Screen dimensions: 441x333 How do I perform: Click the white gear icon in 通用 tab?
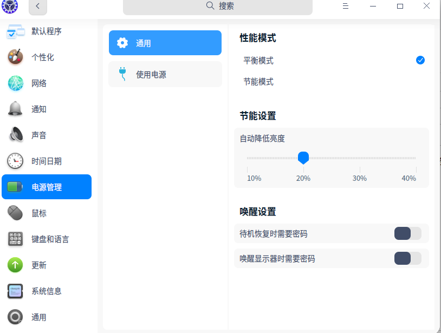[122, 43]
